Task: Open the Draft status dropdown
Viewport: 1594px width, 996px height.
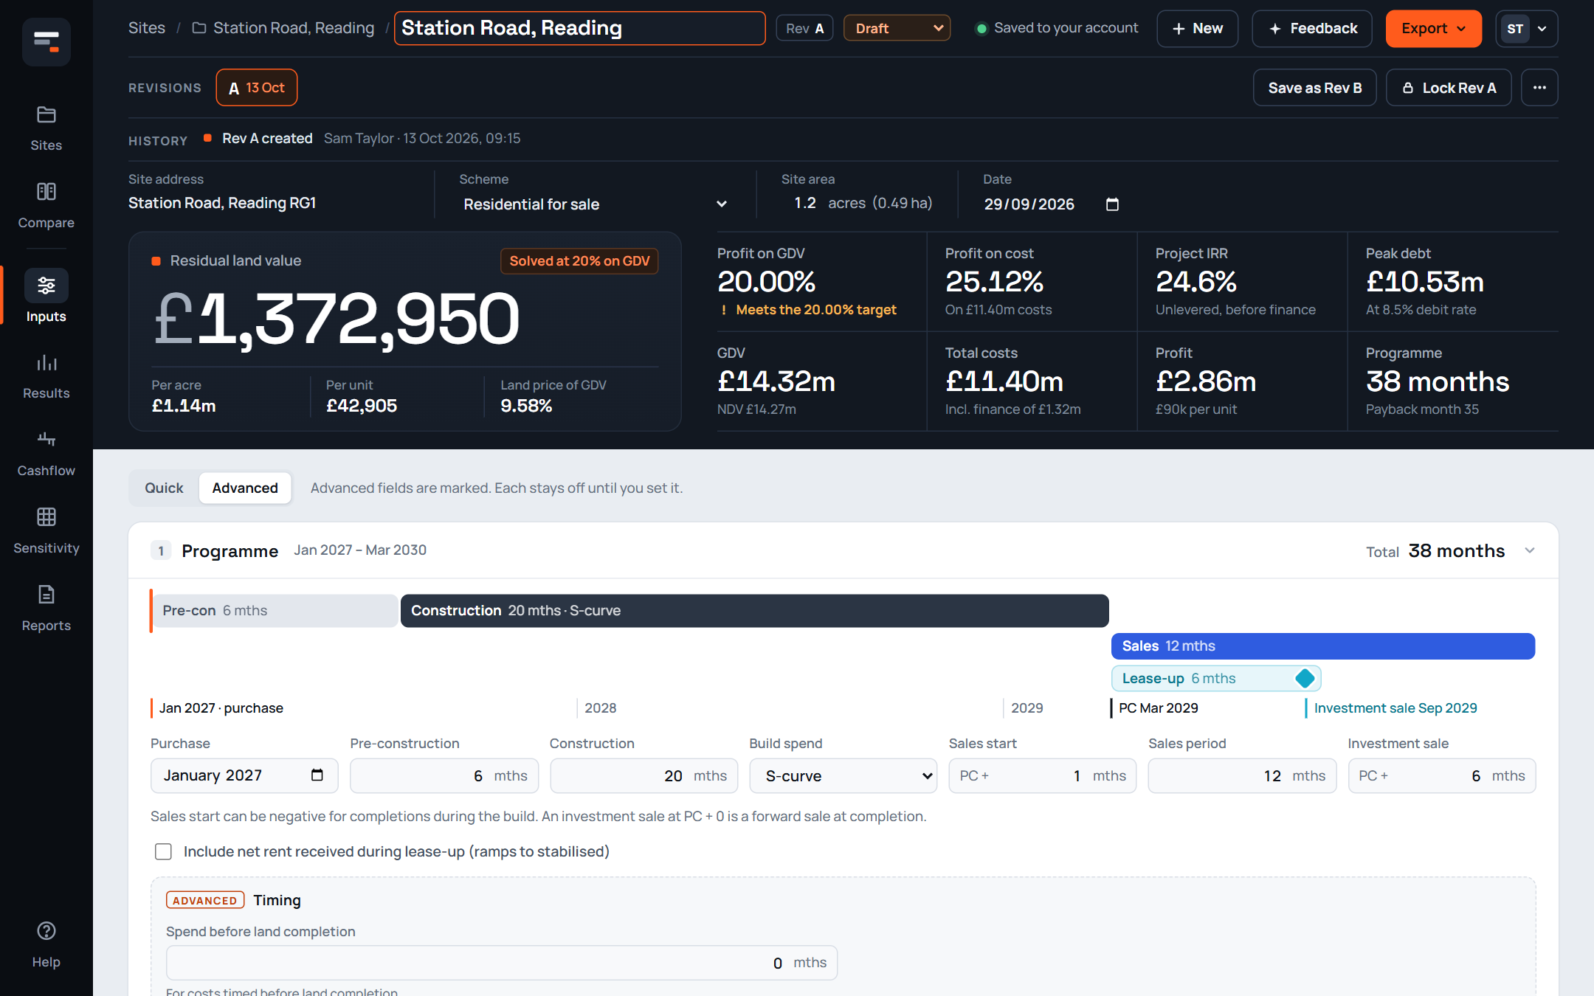Action: pos(897,28)
